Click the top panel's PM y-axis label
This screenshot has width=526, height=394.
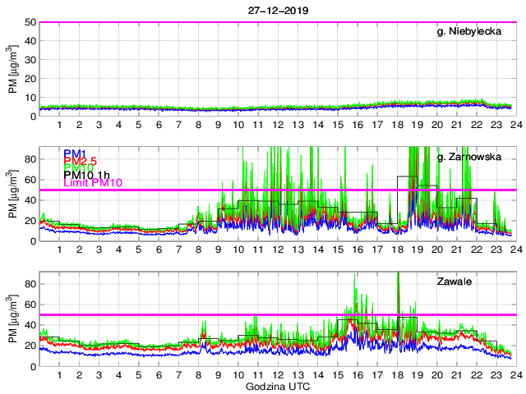click(x=13, y=69)
